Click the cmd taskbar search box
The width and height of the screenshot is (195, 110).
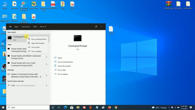point(28,108)
